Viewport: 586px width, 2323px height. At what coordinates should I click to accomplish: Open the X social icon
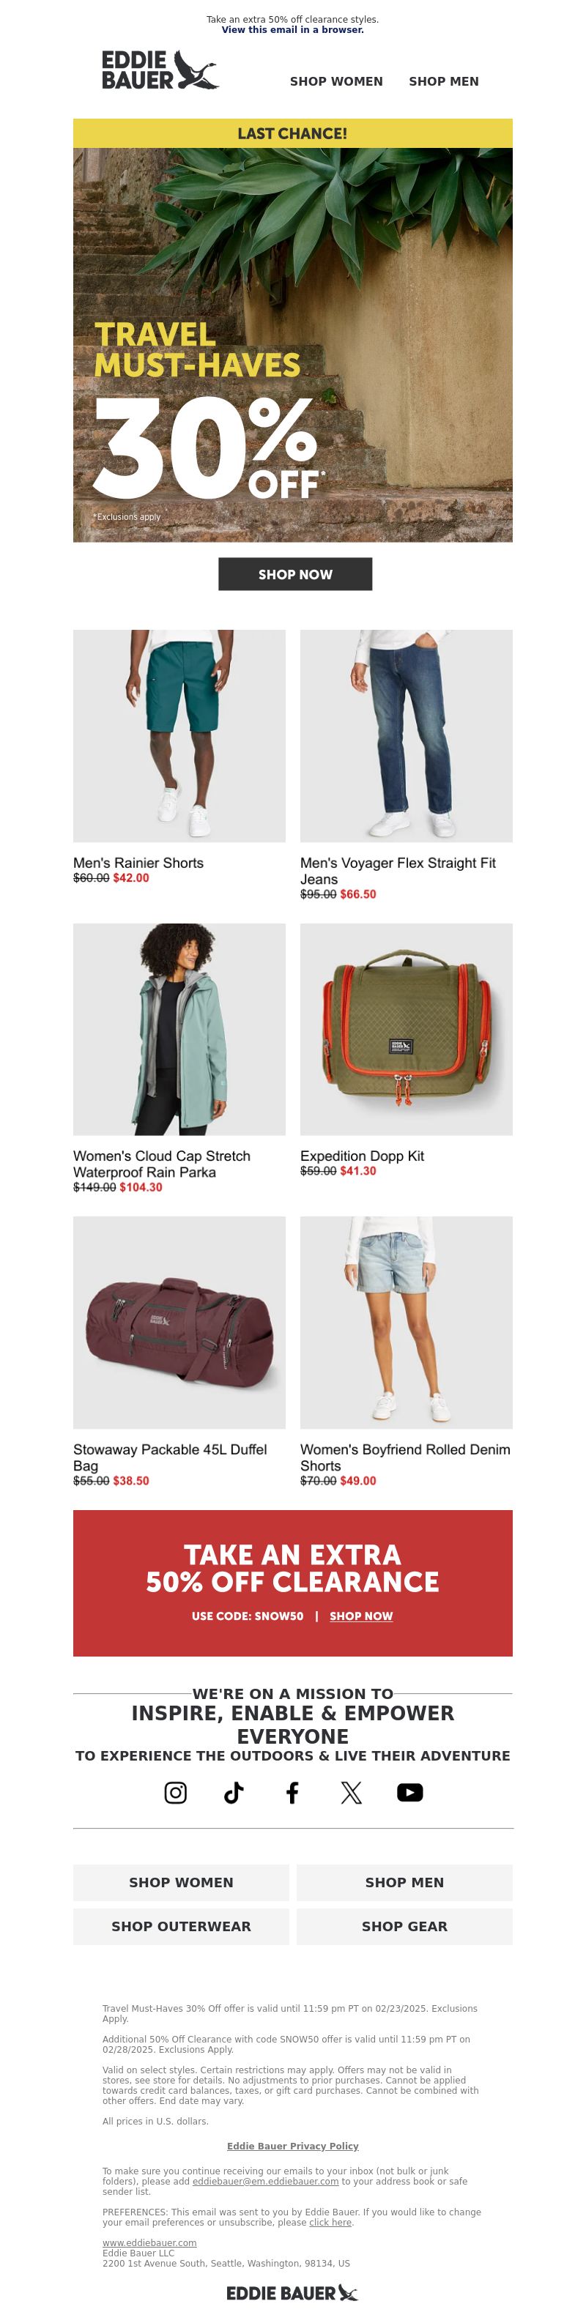click(x=352, y=1792)
